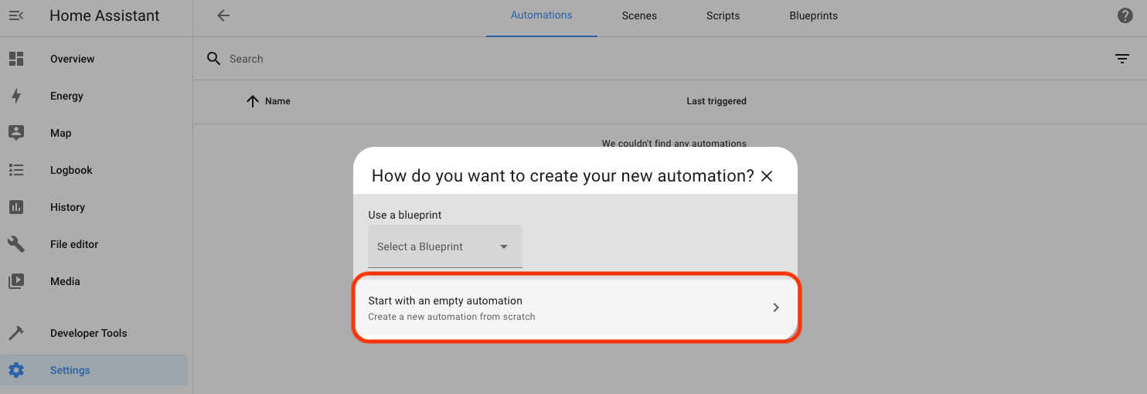Click the automations Search field

pyautogui.click(x=541, y=59)
